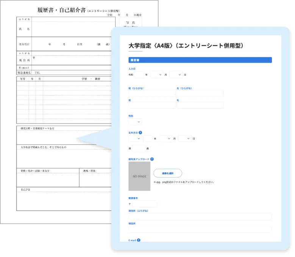Click the help icon next to 顔写真アップロード

click(152, 159)
